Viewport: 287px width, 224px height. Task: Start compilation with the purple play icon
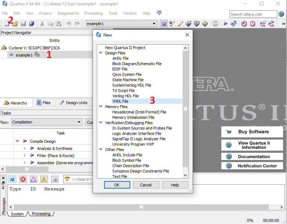[x=226, y=24]
